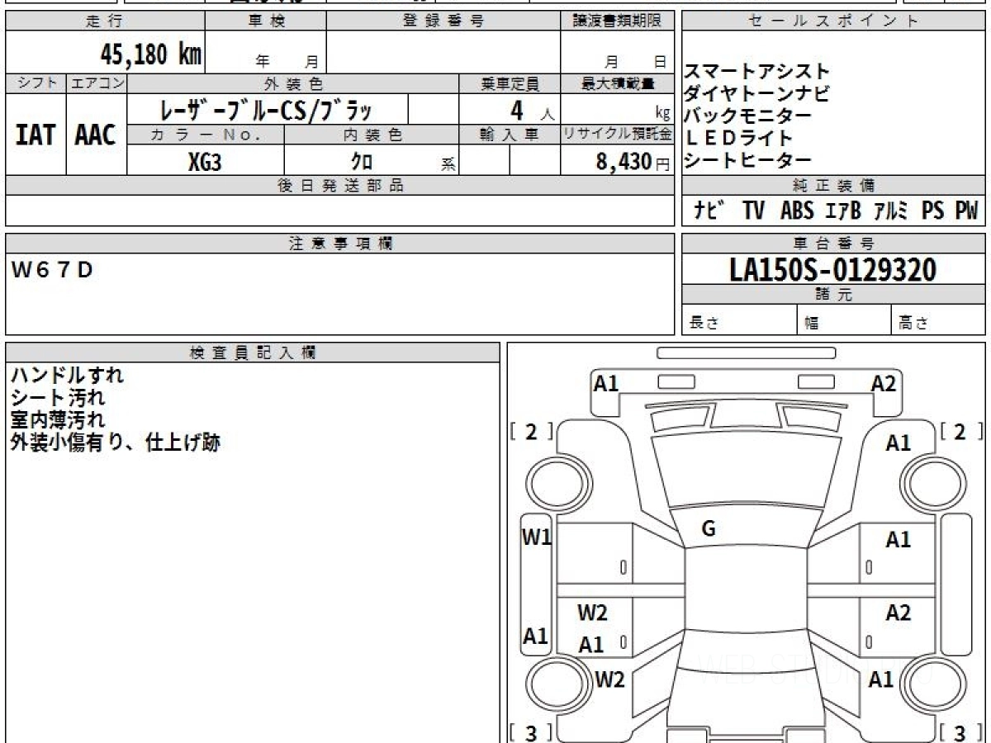Select the PW equipment item

(966, 211)
